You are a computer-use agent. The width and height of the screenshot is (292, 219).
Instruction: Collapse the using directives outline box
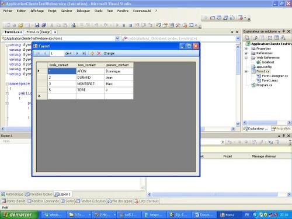pyautogui.click(x=7, y=45)
